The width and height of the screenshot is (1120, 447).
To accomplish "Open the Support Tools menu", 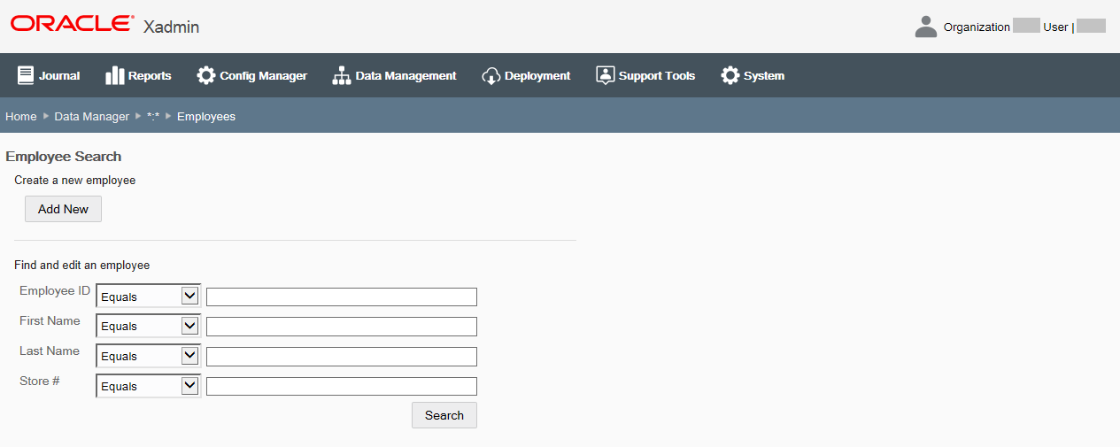I will [x=645, y=75].
